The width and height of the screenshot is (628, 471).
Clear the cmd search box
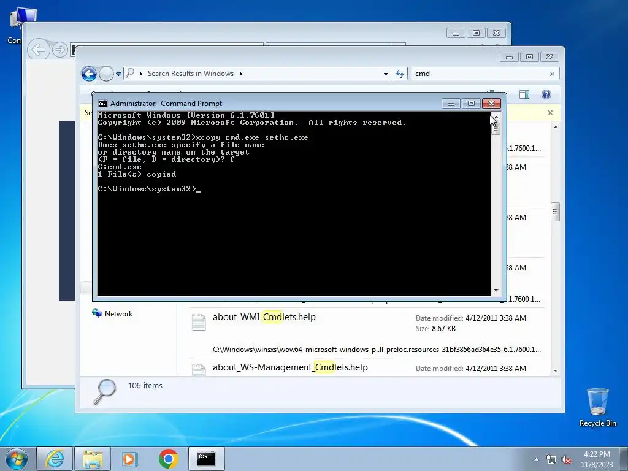[552, 74]
